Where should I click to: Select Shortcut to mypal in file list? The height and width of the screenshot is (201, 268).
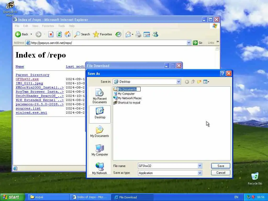(127, 103)
